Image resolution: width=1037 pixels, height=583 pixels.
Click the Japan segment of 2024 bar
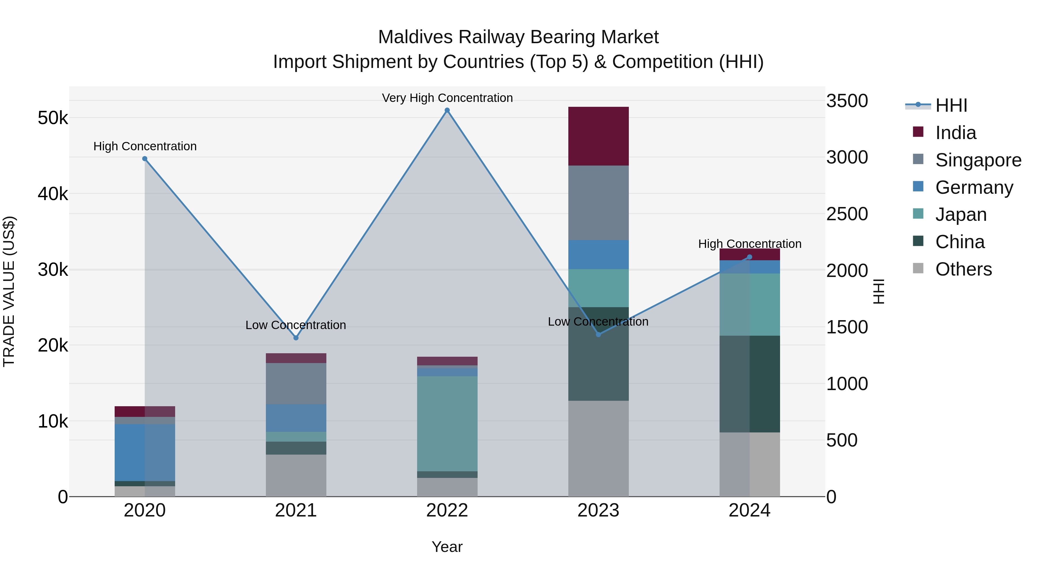coord(750,305)
